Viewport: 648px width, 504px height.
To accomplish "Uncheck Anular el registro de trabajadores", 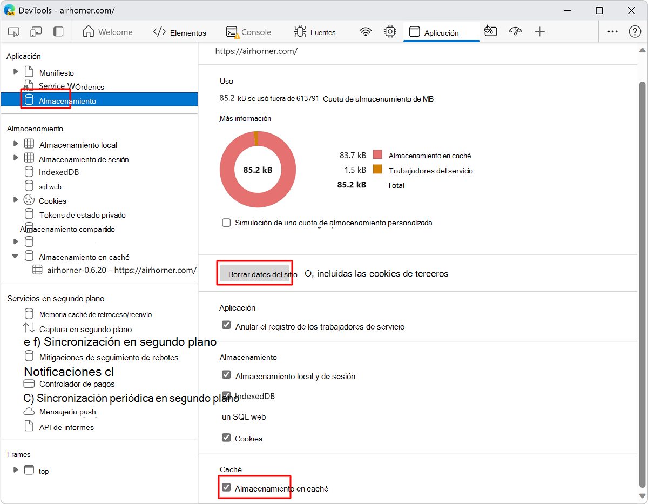I will coord(226,326).
